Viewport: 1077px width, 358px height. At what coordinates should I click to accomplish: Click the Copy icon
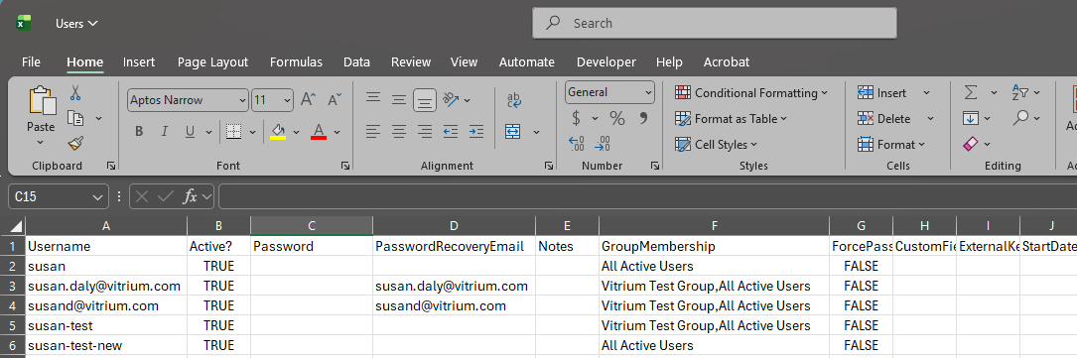click(x=75, y=118)
